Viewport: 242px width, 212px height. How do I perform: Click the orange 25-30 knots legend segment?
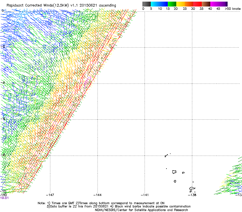(x=189, y=4)
